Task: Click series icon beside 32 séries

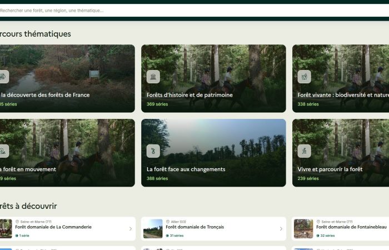Action: 318,236
